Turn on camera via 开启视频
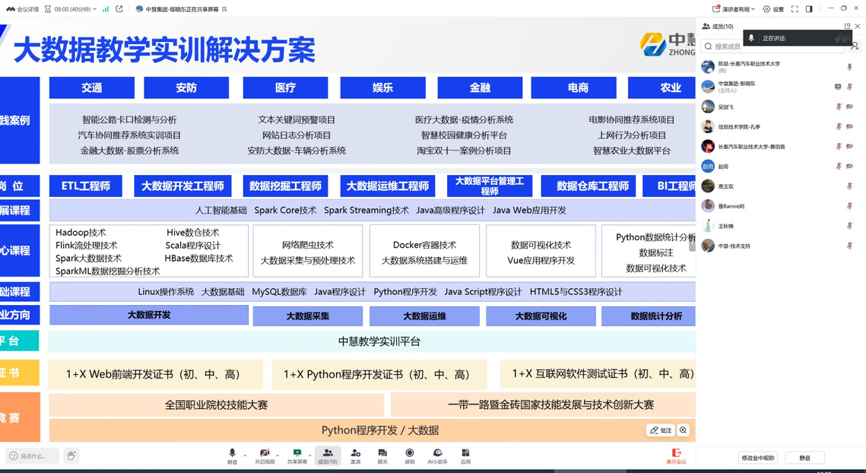This screenshot has width=866, height=473. 265,455
